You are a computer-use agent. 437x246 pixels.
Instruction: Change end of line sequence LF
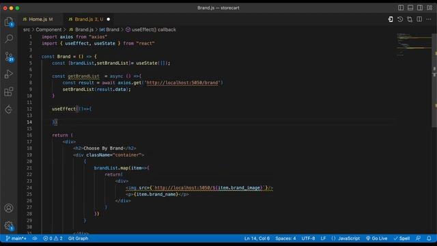point(323,238)
